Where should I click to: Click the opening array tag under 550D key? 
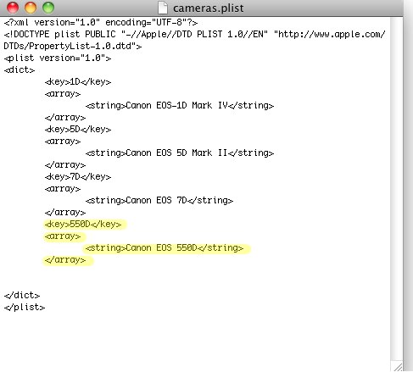point(63,236)
